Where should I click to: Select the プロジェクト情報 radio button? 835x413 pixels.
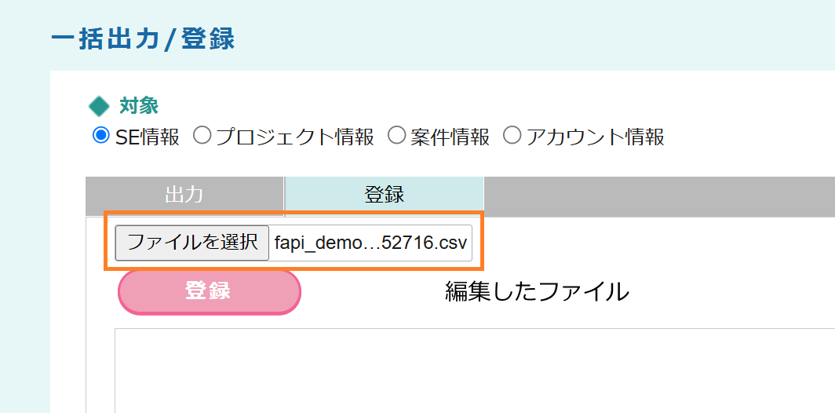point(202,136)
